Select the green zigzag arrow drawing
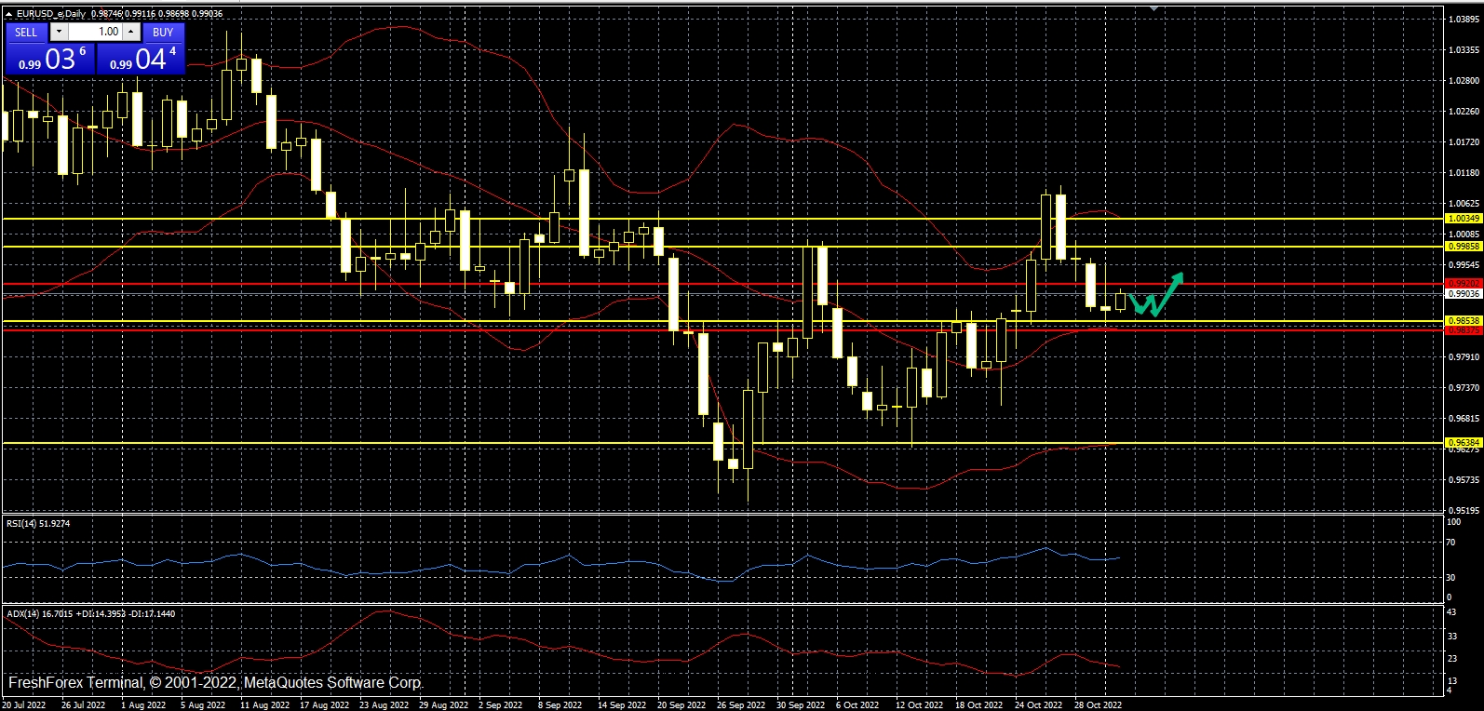The height and width of the screenshot is (711, 1484). (x=1155, y=296)
